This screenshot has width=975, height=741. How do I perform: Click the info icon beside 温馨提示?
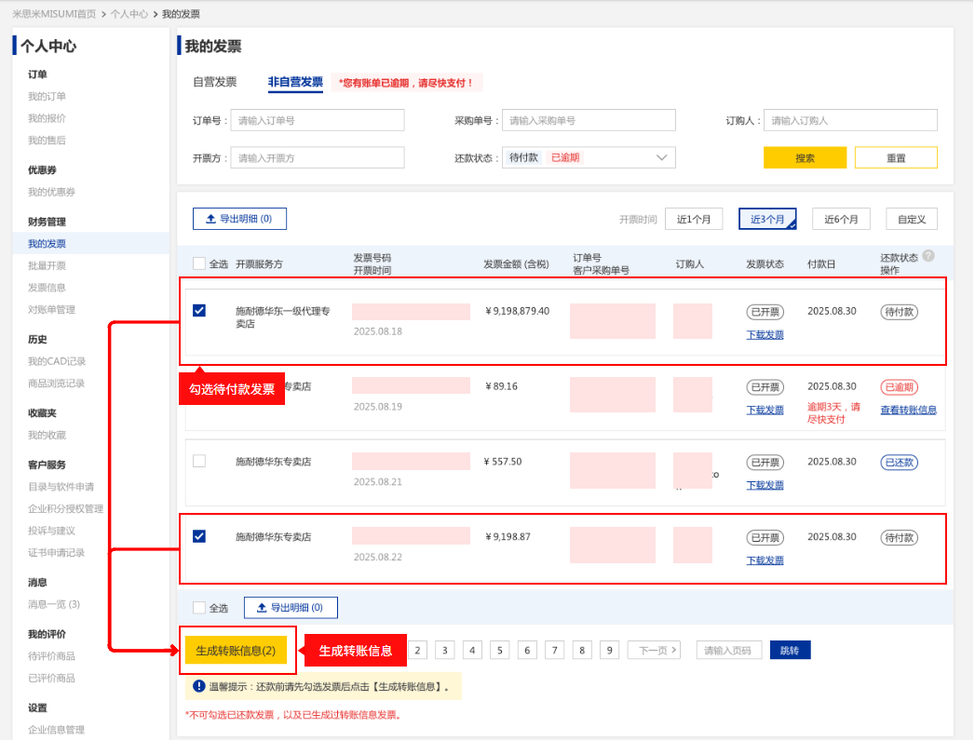coord(198,687)
